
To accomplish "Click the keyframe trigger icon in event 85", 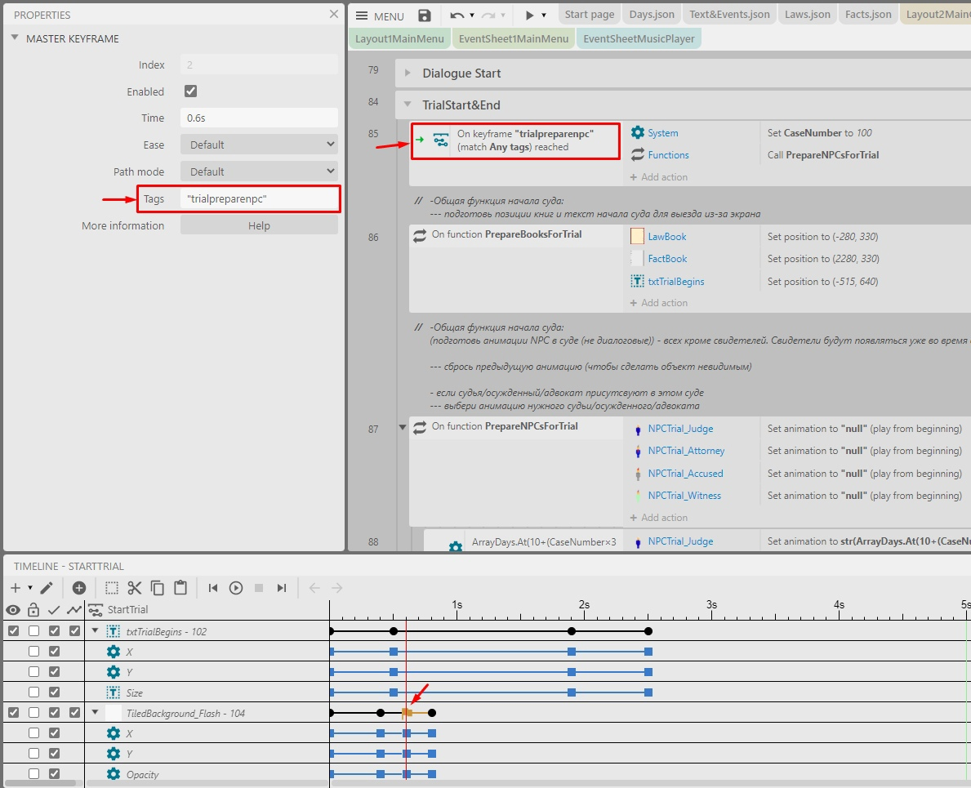I will click(x=440, y=140).
